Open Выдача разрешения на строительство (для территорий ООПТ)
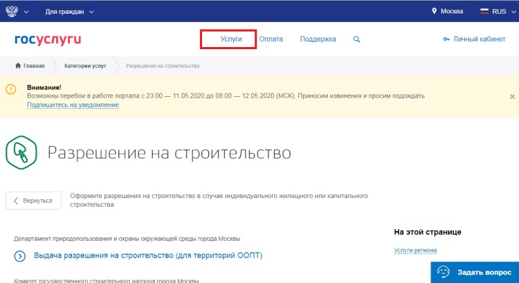This screenshot has width=519, height=283. pyautogui.click(x=148, y=255)
